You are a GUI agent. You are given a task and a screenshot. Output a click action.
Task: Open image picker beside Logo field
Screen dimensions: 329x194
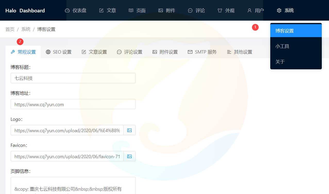pos(130,130)
